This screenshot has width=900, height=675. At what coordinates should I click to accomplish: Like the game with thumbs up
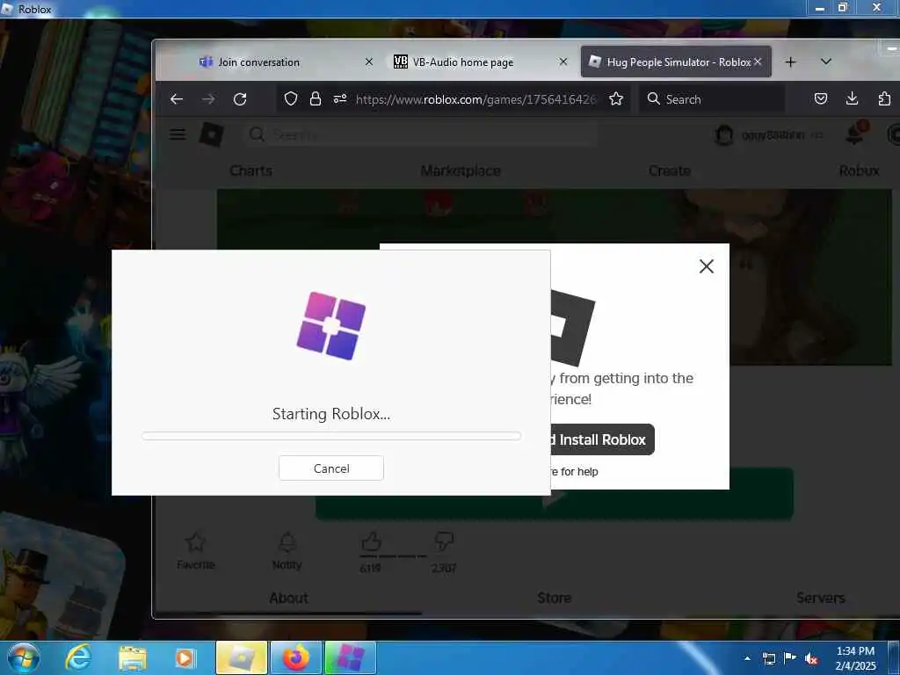pyautogui.click(x=372, y=541)
